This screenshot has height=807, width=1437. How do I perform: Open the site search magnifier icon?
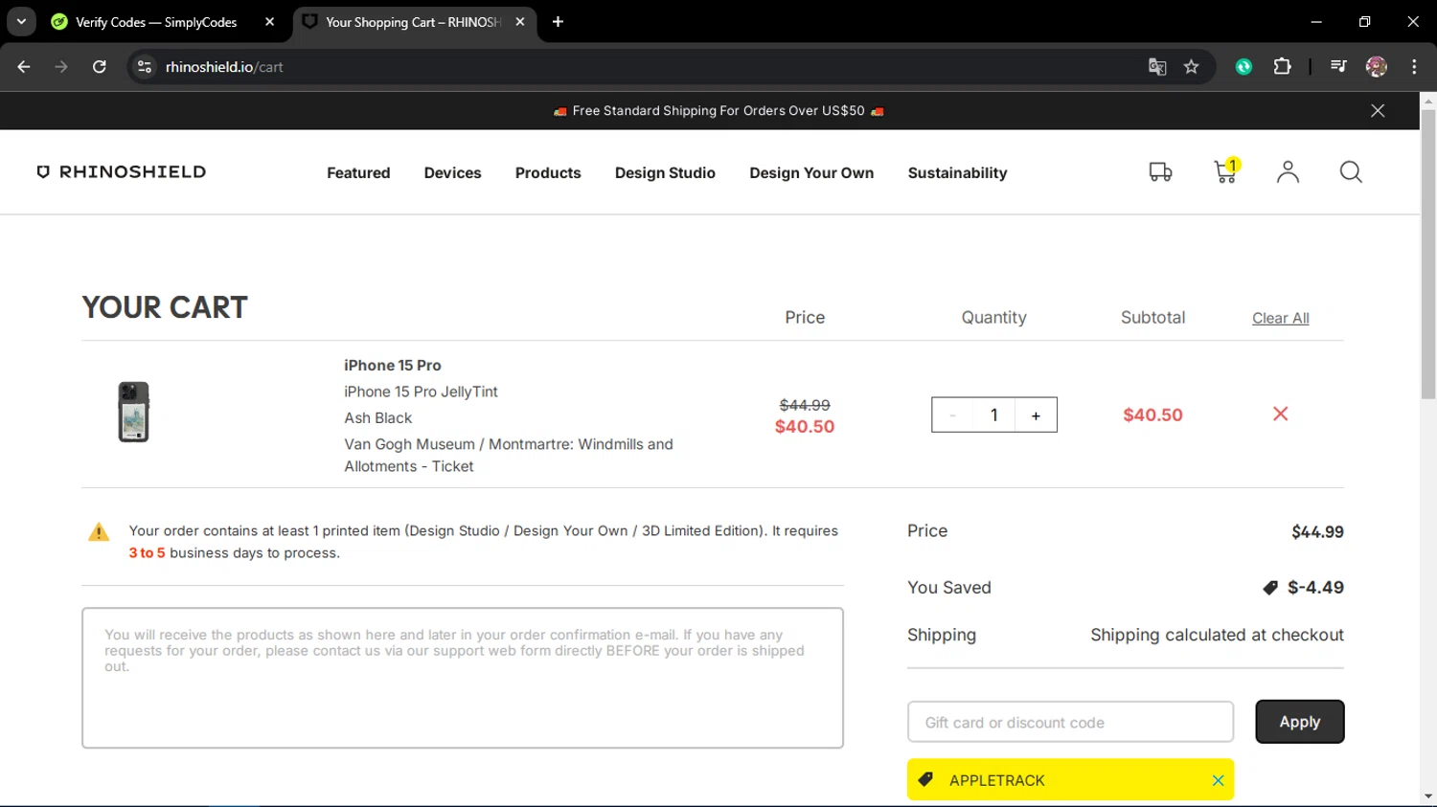click(x=1351, y=172)
